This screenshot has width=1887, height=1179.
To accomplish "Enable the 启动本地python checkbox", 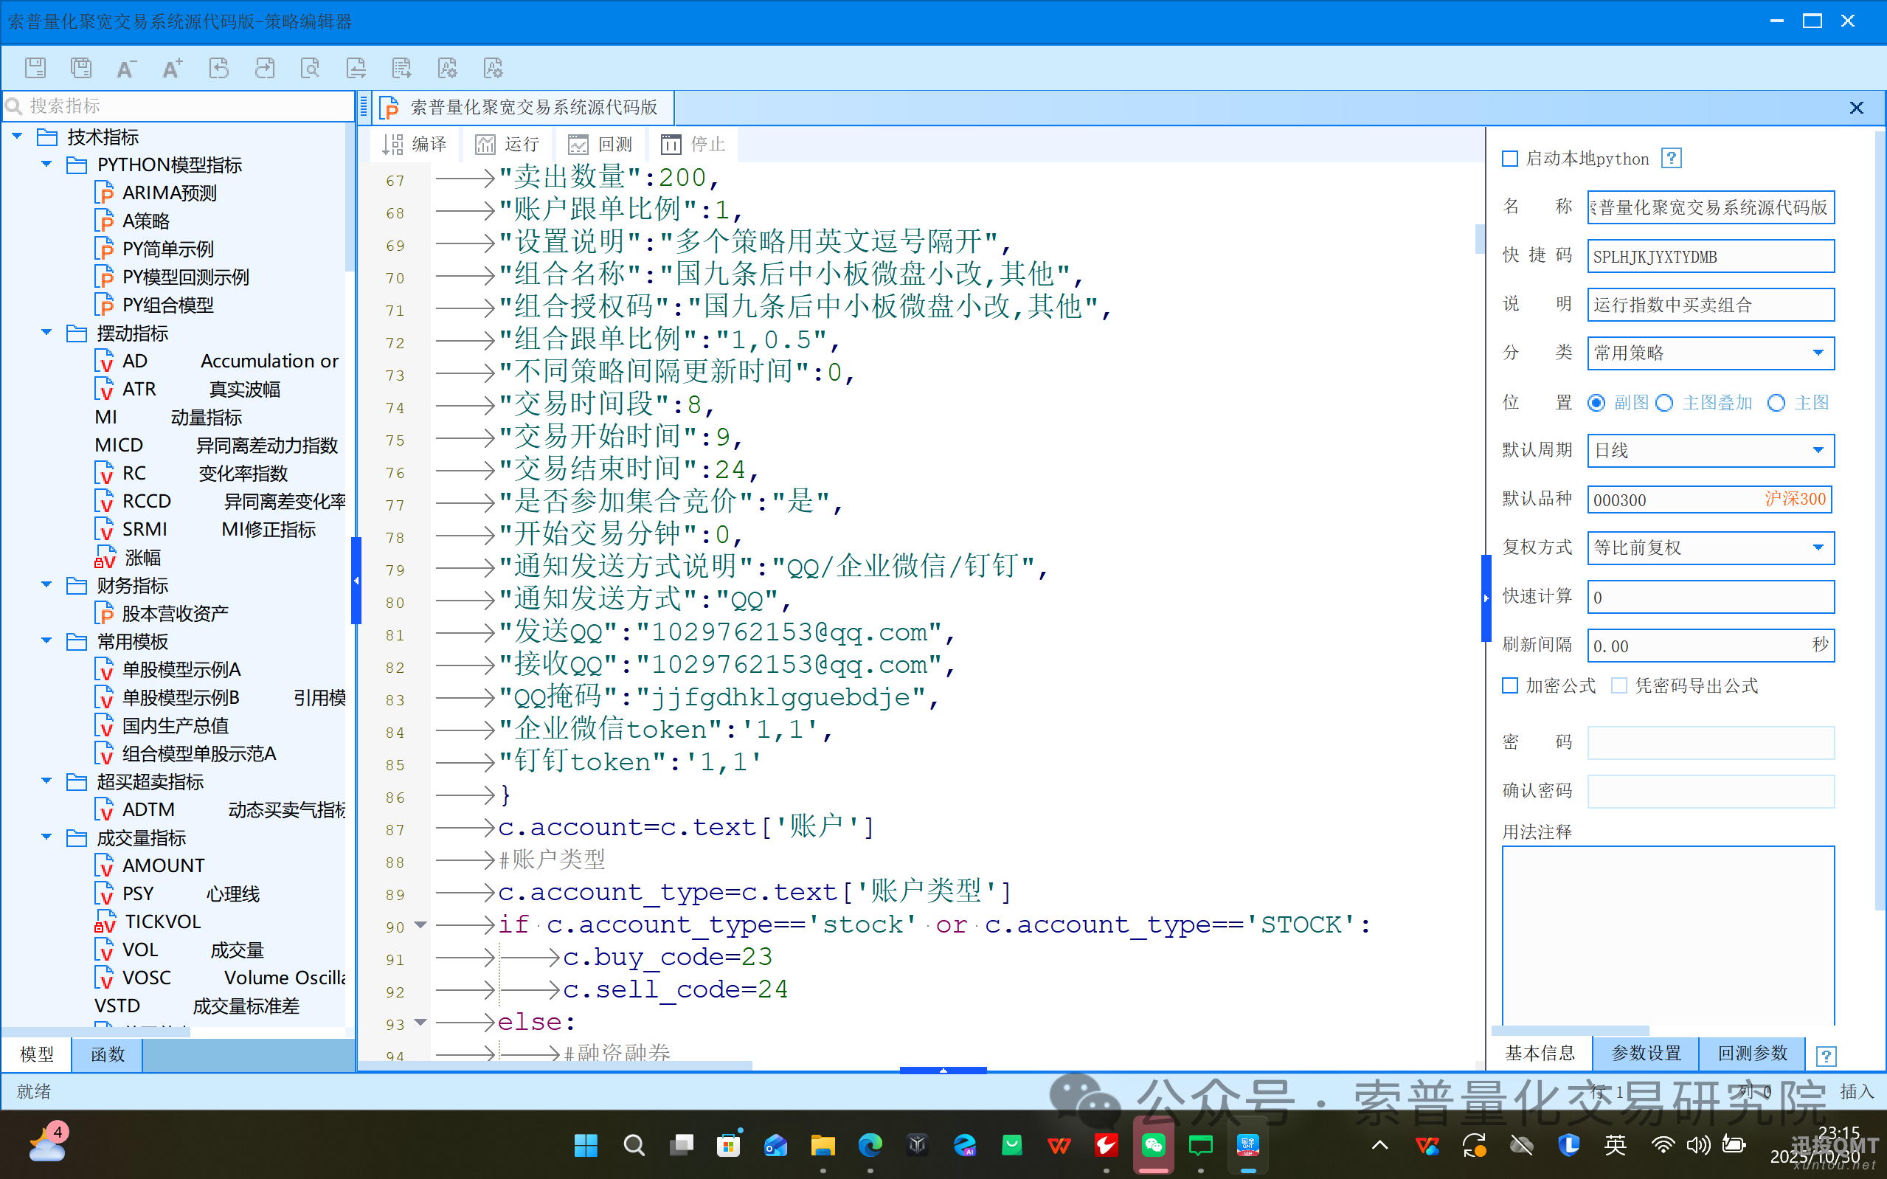I will pos(1510,159).
